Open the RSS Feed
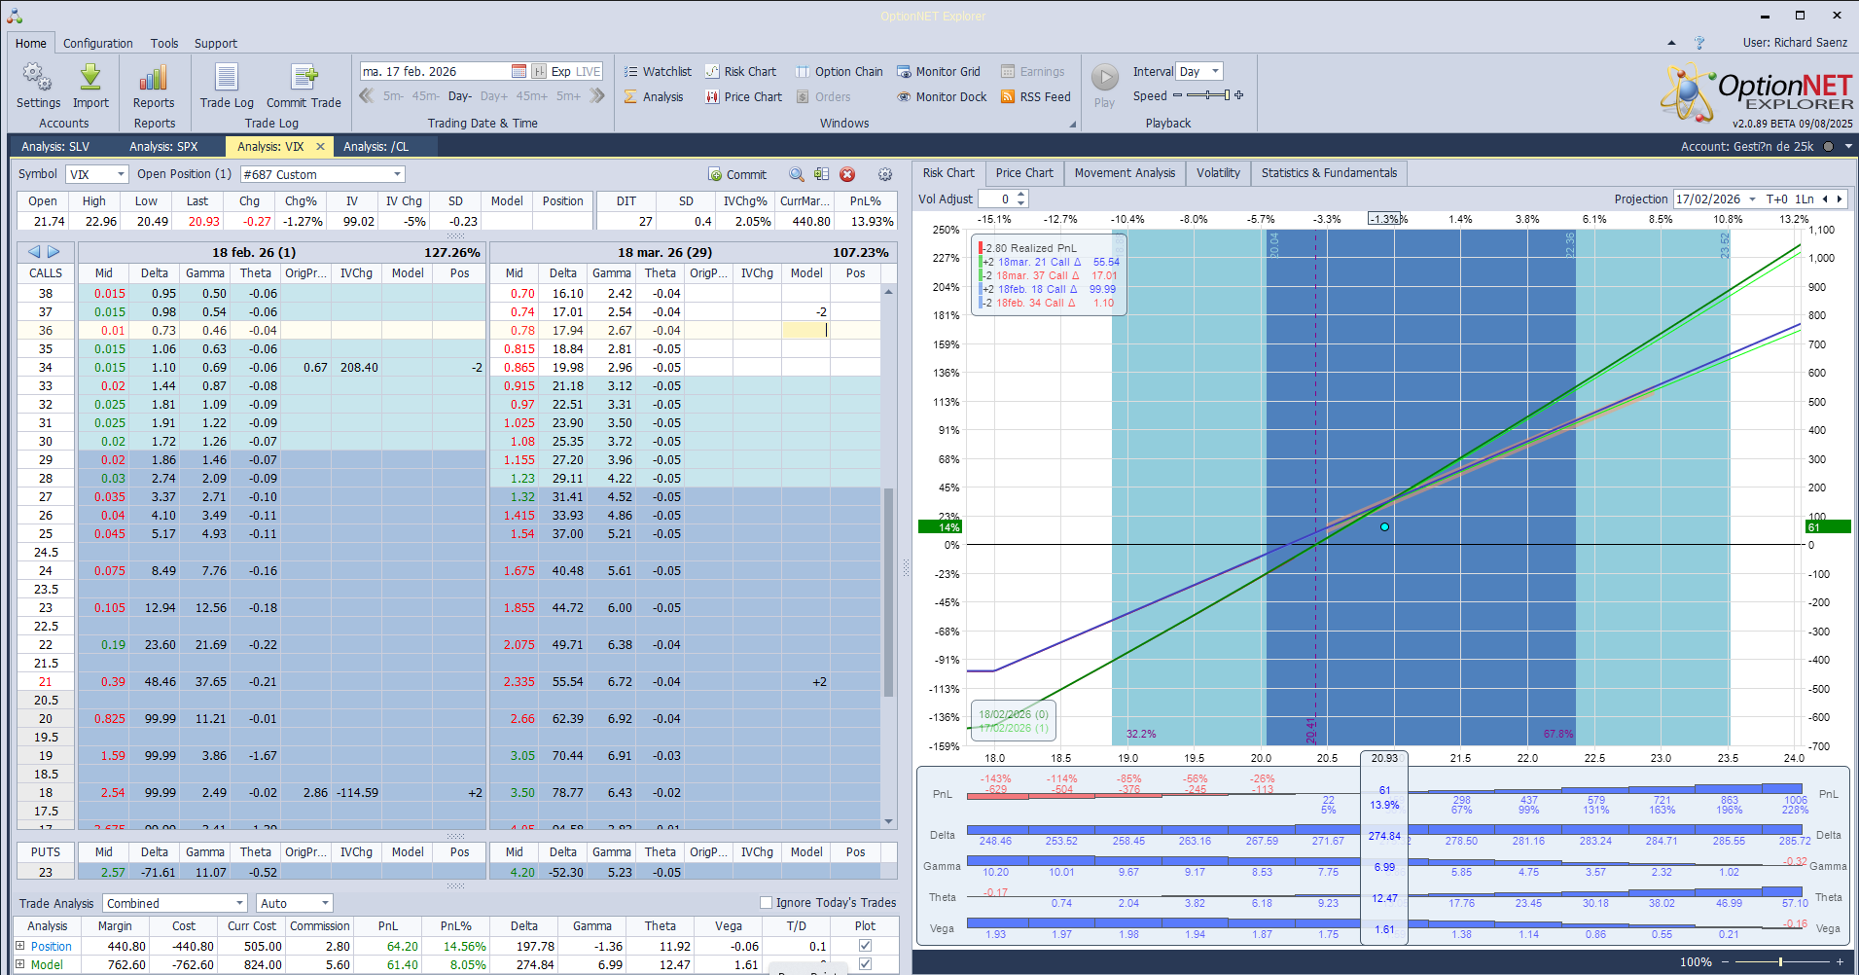 click(1035, 96)
